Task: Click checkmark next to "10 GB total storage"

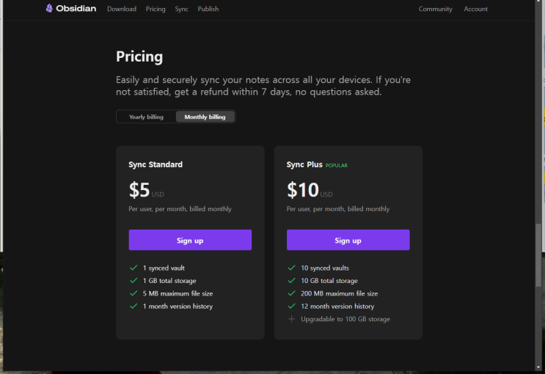Action: point(292,281)
